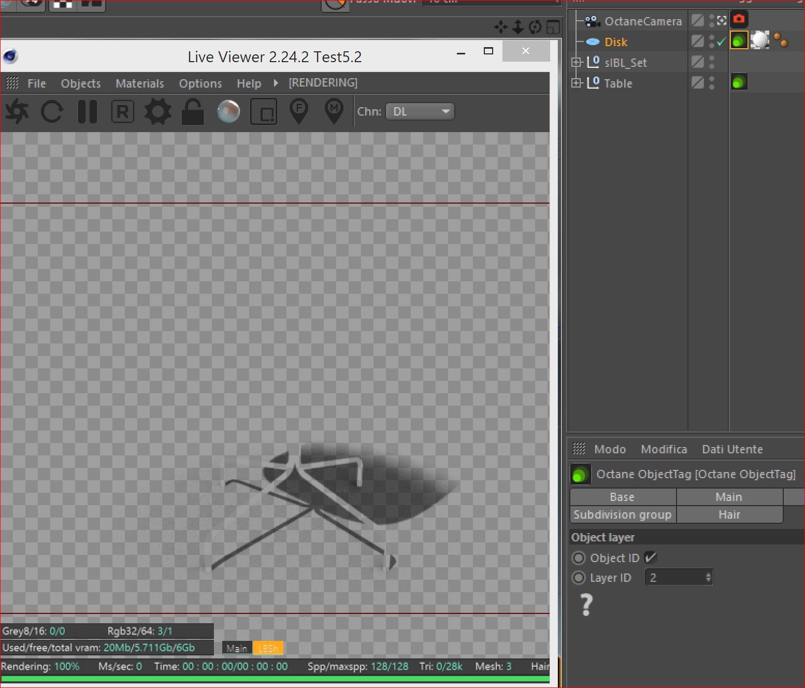
Task: Click the circular restart render arrow icon
Action: click(52, 111)
